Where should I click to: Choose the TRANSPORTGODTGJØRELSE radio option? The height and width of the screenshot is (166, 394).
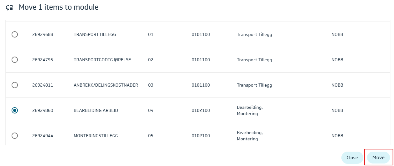pos(15,60)
